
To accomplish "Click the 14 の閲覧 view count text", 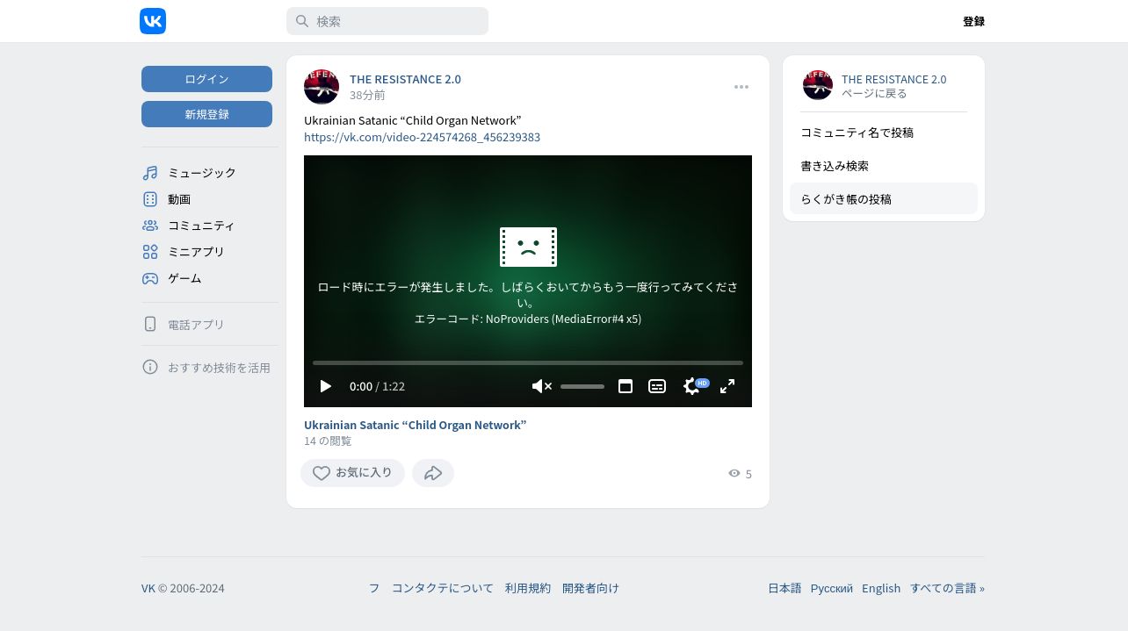I will (328, 441).
